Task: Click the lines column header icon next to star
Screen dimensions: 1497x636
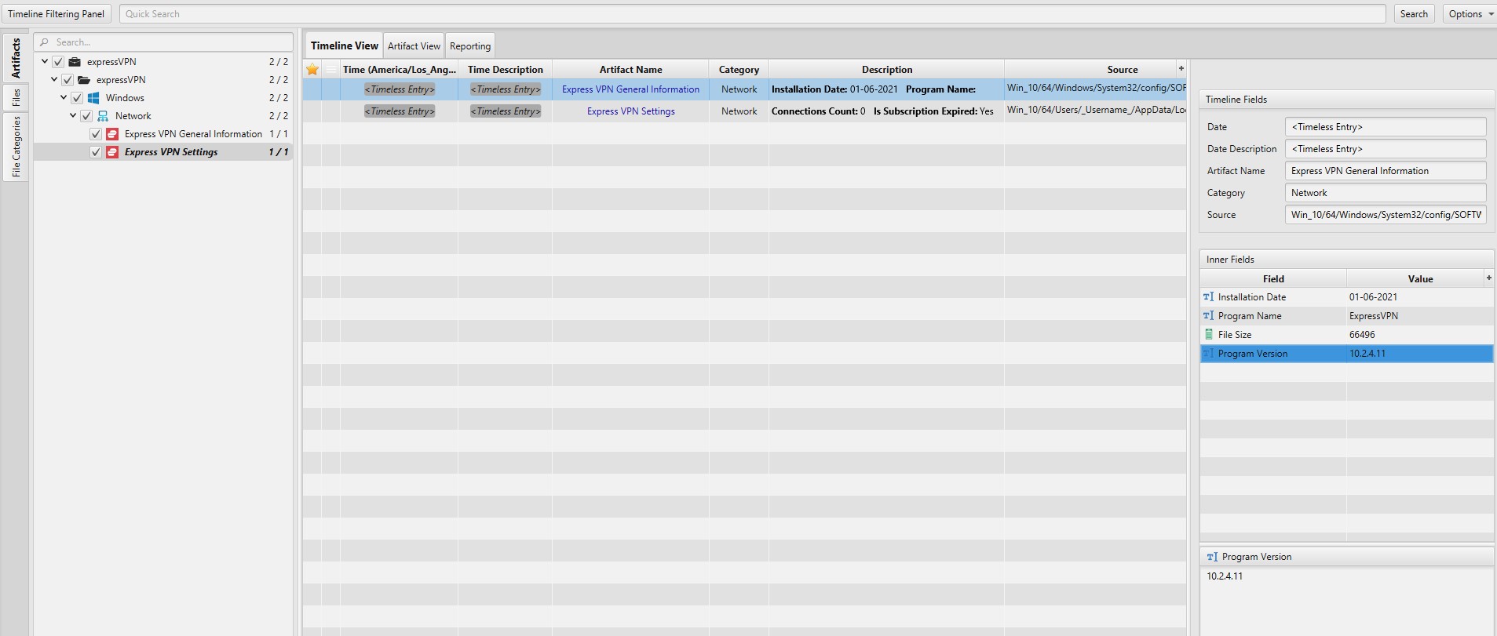Action: pos(331,69)
